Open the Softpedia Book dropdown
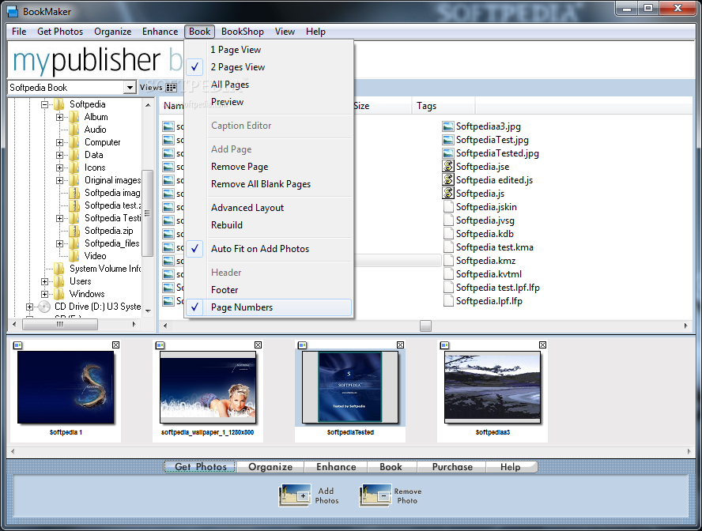The height and width of the screenshot is (531, 702). 130,87
